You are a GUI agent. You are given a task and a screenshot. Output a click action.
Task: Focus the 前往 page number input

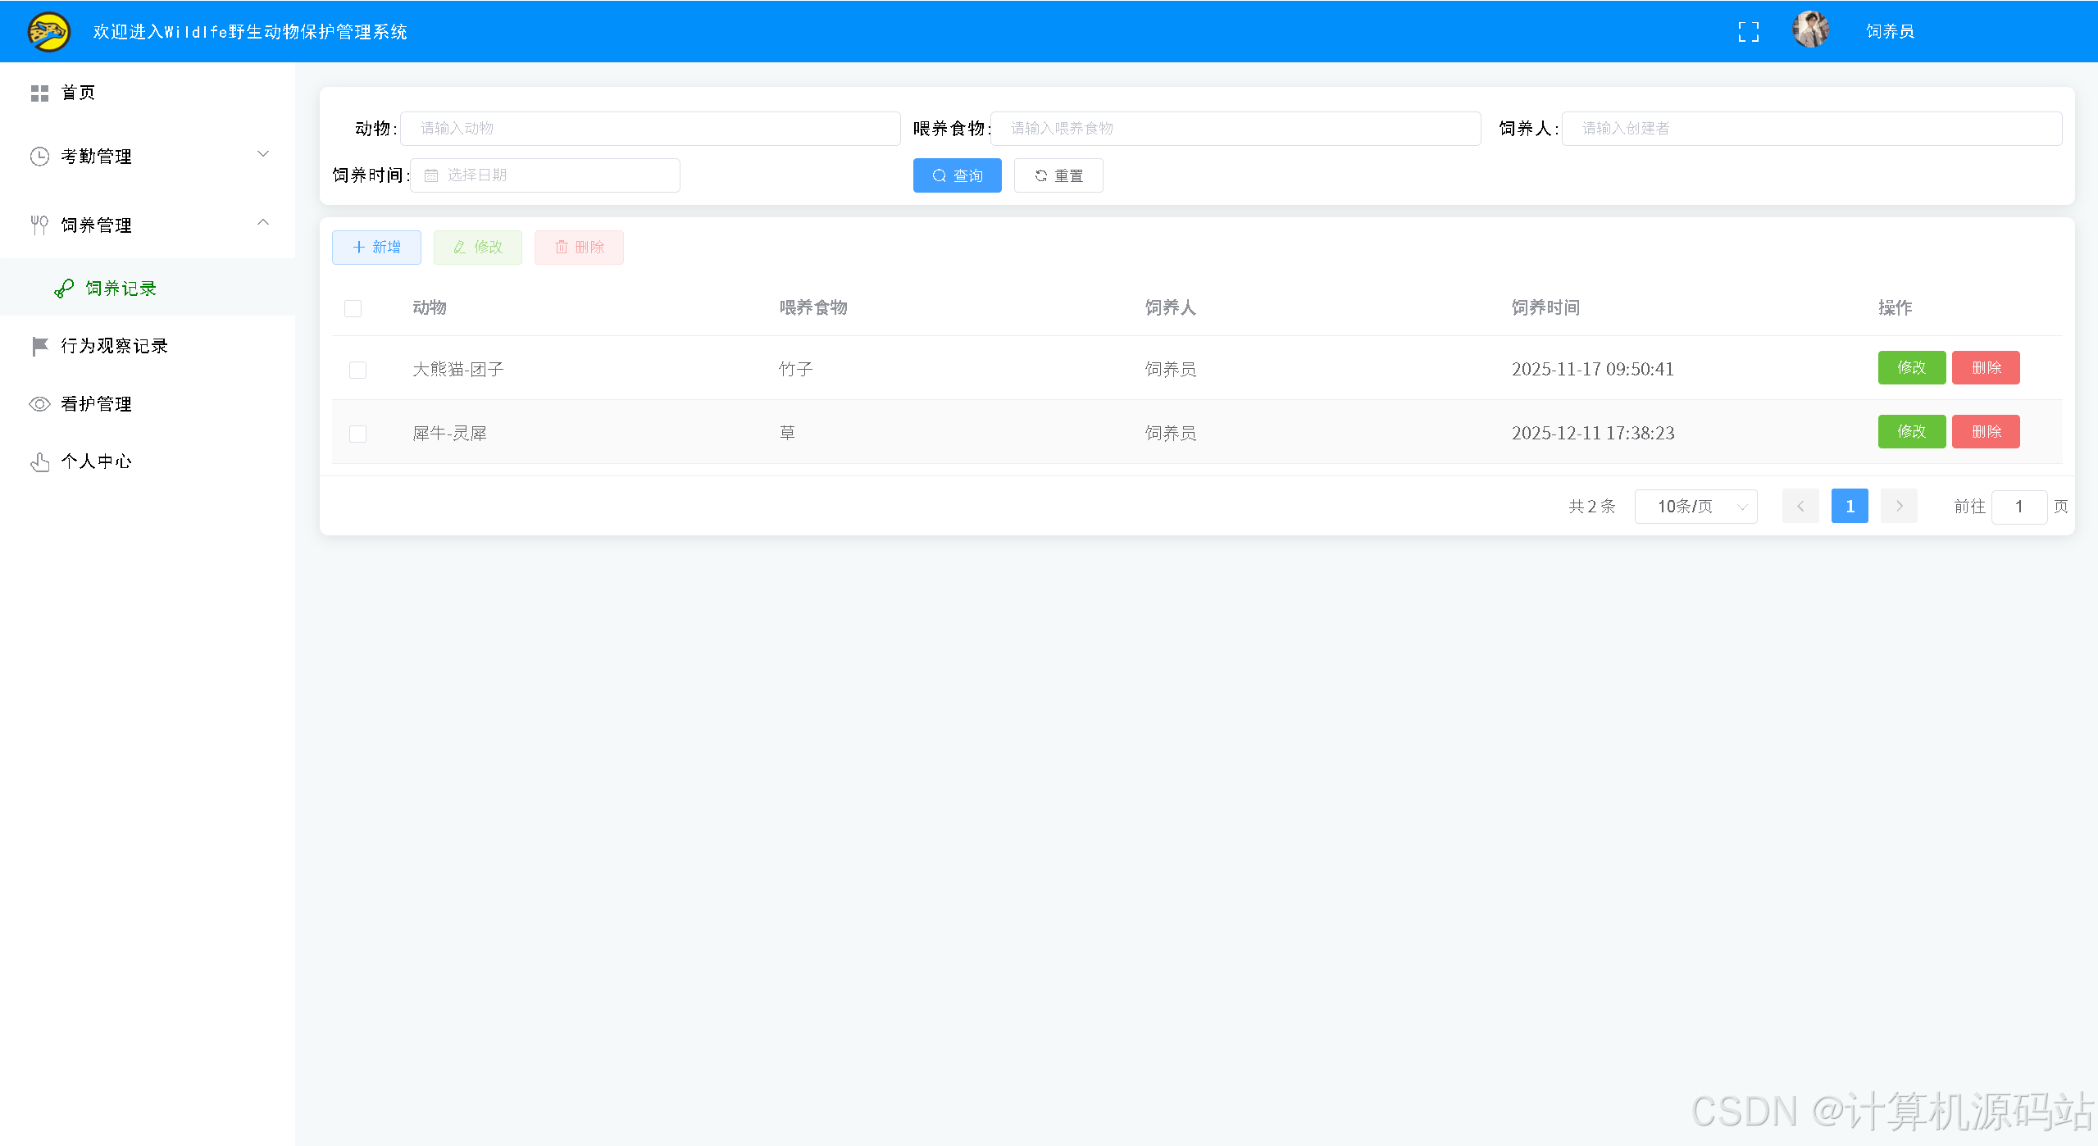[2019, 507]
